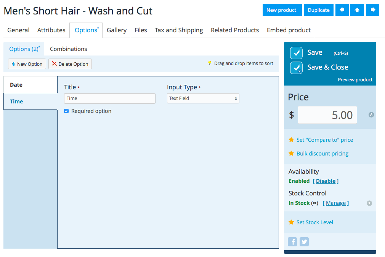385x257 pixels.
Task: Click the New product button
Action: [x=282, y=10]
